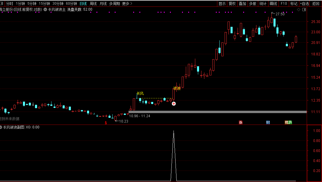Click the 10.23 low price label
The width and height of the screenshot is (322, 182).
point(124,121)
